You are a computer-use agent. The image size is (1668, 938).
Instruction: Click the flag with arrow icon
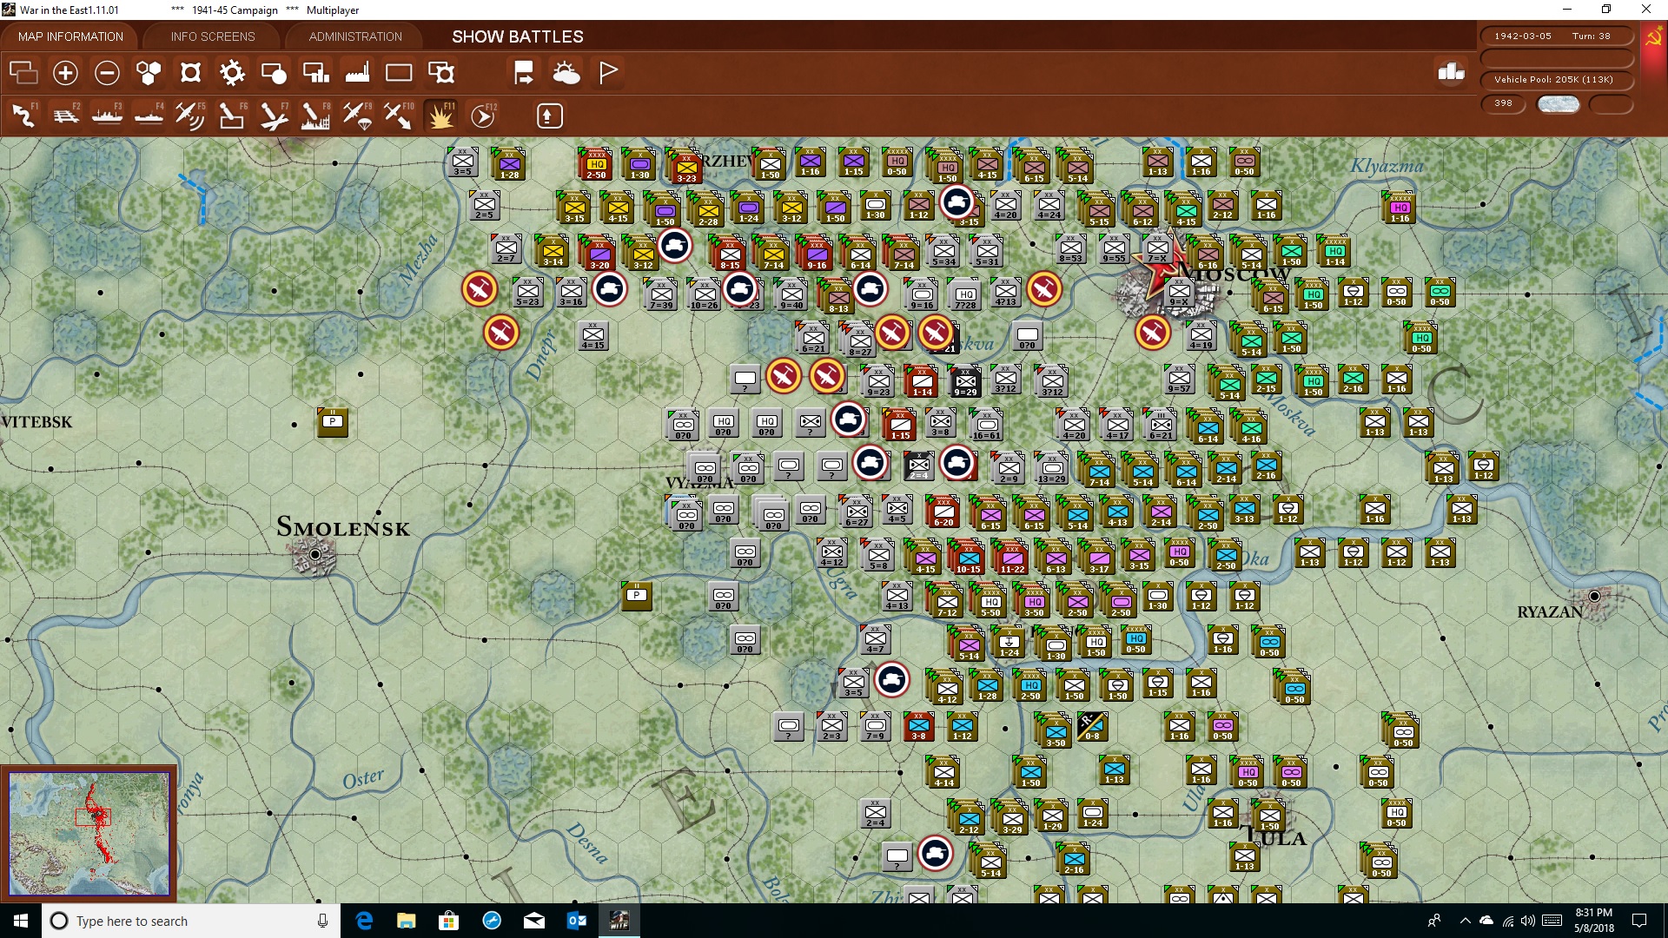pyautogui.click(x=524, y=73)
